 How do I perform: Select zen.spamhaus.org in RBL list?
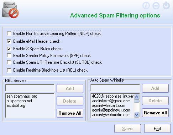(x=22, y=96)
